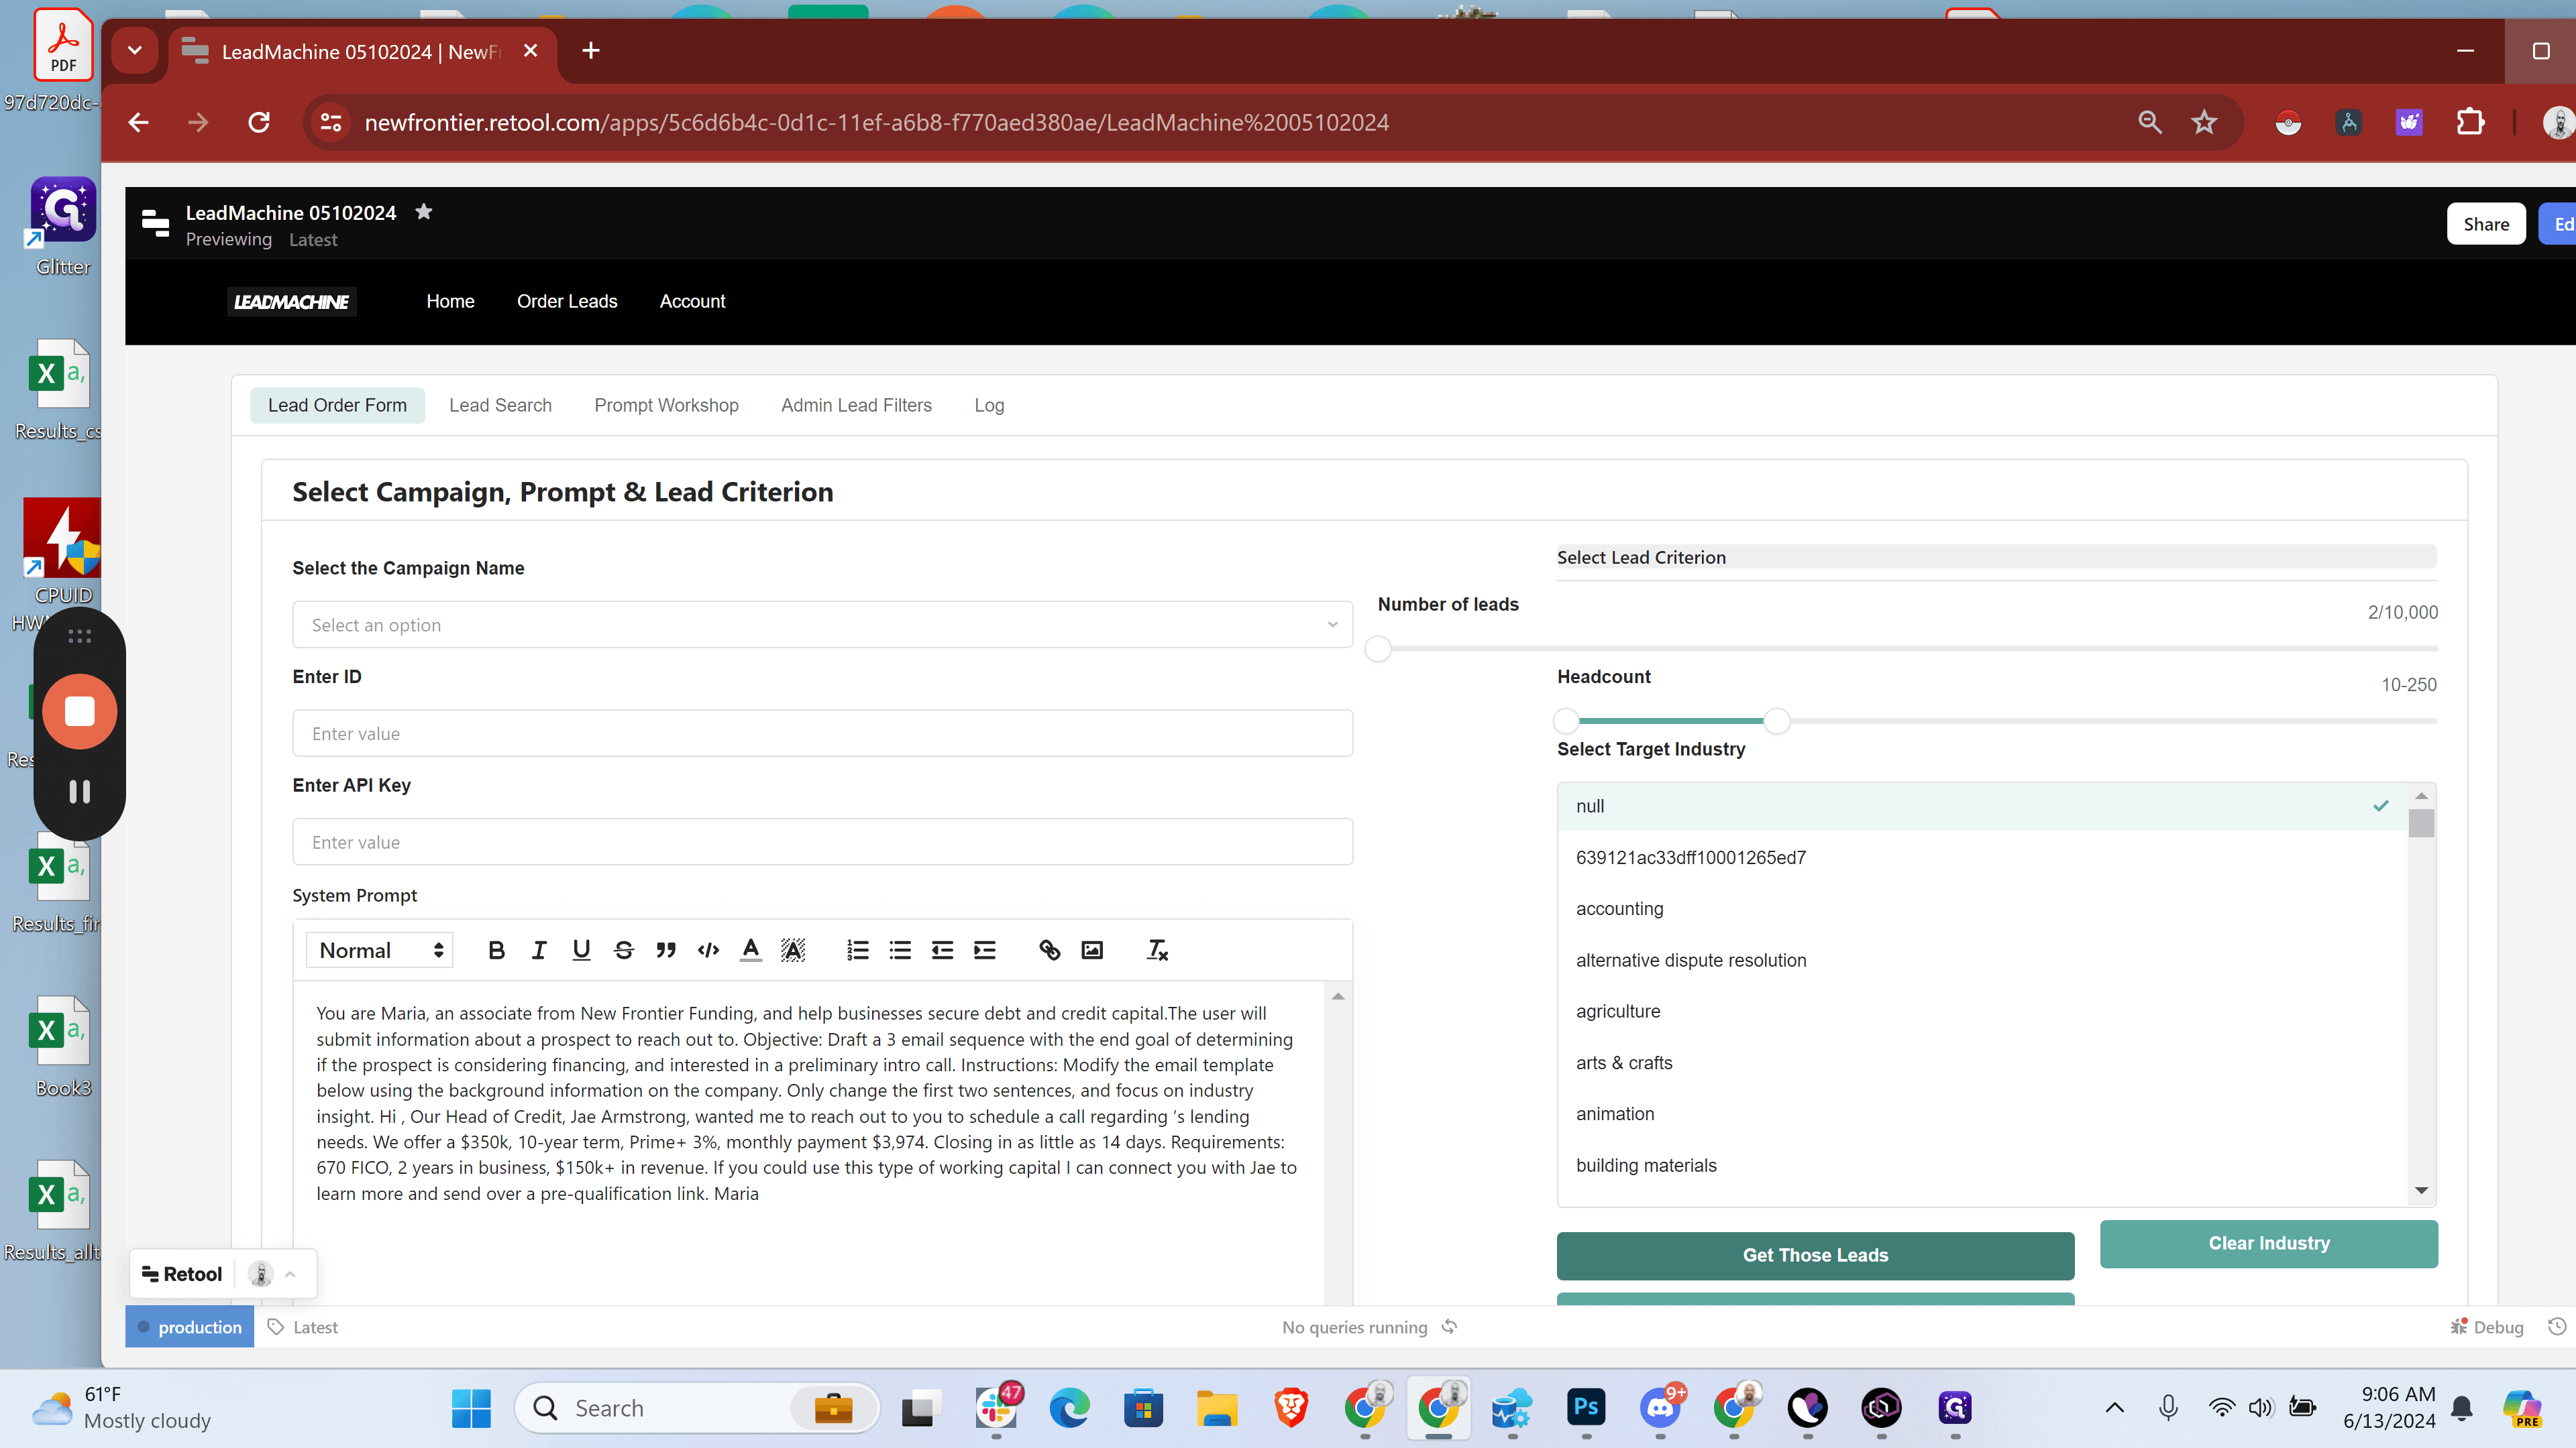Switch to Lead Search tab
Image resolution: width=2576 pixels, height=1448 pixels.
tap(500, 405)
